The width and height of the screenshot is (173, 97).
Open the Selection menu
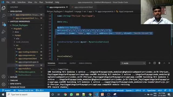[21, 2]
